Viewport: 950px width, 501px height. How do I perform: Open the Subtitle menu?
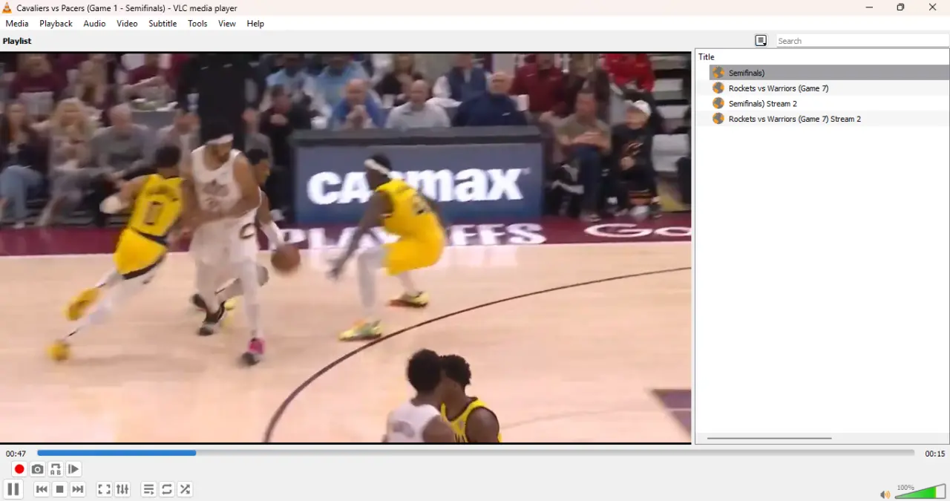(163, 24)
